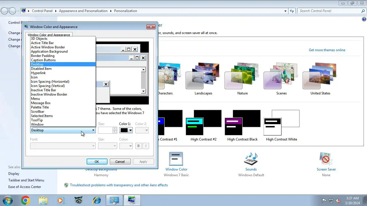Choose Palette Title in the list

(x=63, y=107)
